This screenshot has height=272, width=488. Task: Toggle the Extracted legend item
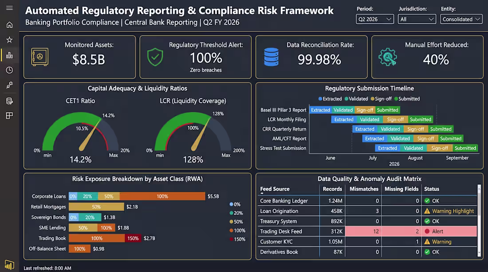pos(330,99)
